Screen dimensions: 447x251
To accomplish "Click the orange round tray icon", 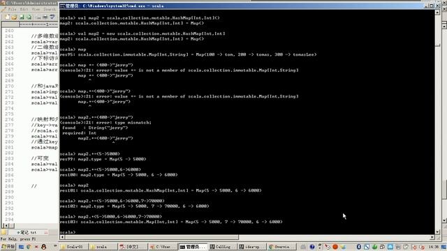I will (x=335, y=247).
